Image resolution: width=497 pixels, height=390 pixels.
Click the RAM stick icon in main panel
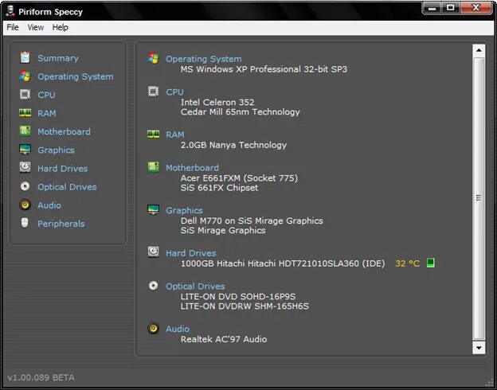coord(154,135)
